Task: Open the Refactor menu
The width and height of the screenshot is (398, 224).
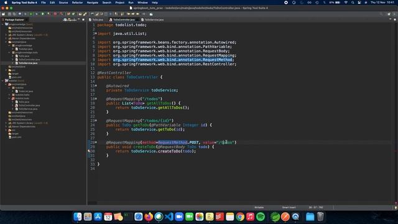Action: coord(77,2)
